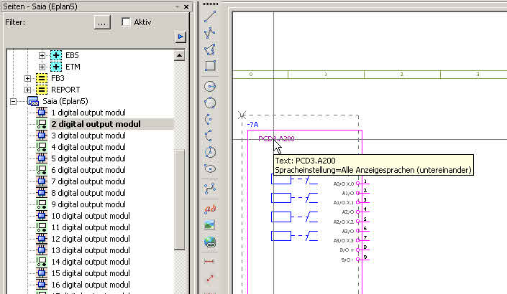Select the Polyline drawing tool

point(210,33)
